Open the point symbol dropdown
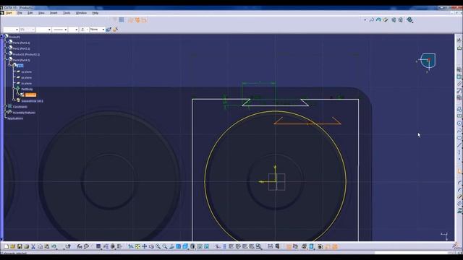 tap(83, 30)
